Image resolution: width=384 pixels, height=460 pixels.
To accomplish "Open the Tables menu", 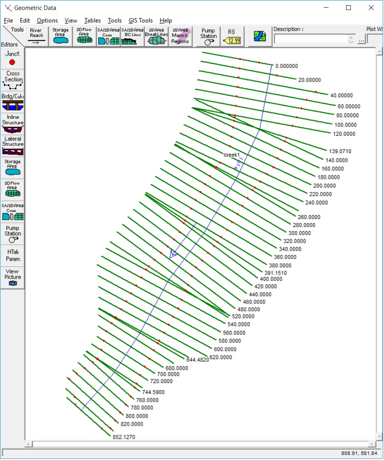I will tap(92, 20).
